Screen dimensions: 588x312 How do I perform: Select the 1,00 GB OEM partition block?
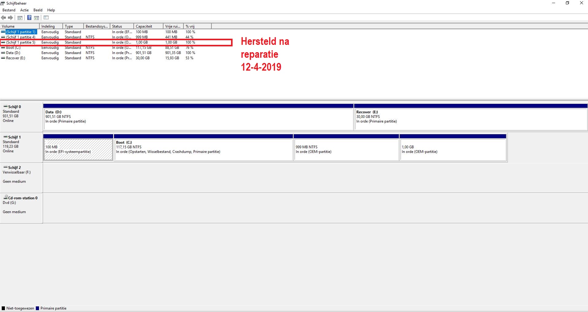[x=453, y=149]
